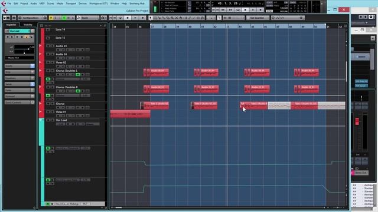Select the Chorus Doubles L track
378x212 pixels.
pyautogui.click(x=67, y=71)
